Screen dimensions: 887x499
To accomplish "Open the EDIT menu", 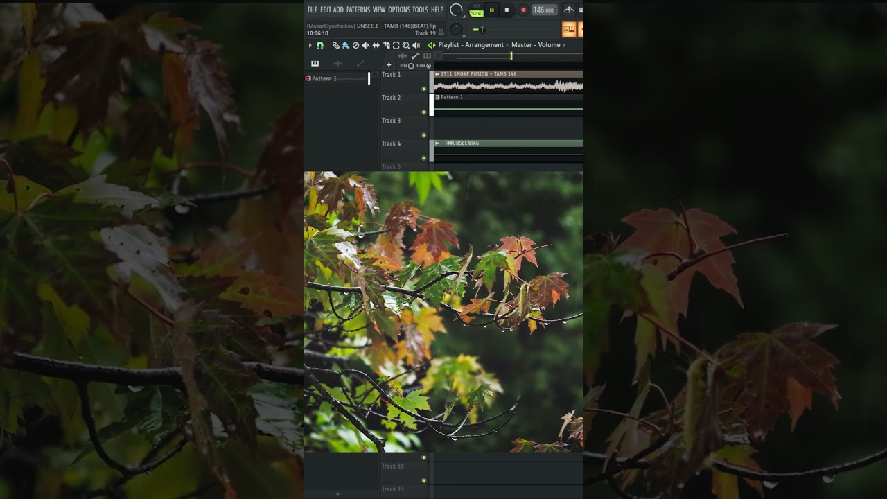I will [325, 10].
